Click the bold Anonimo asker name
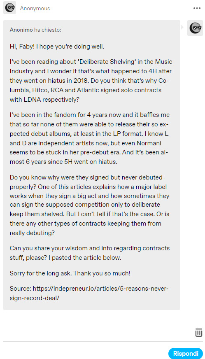 click(x=21, y=30)
